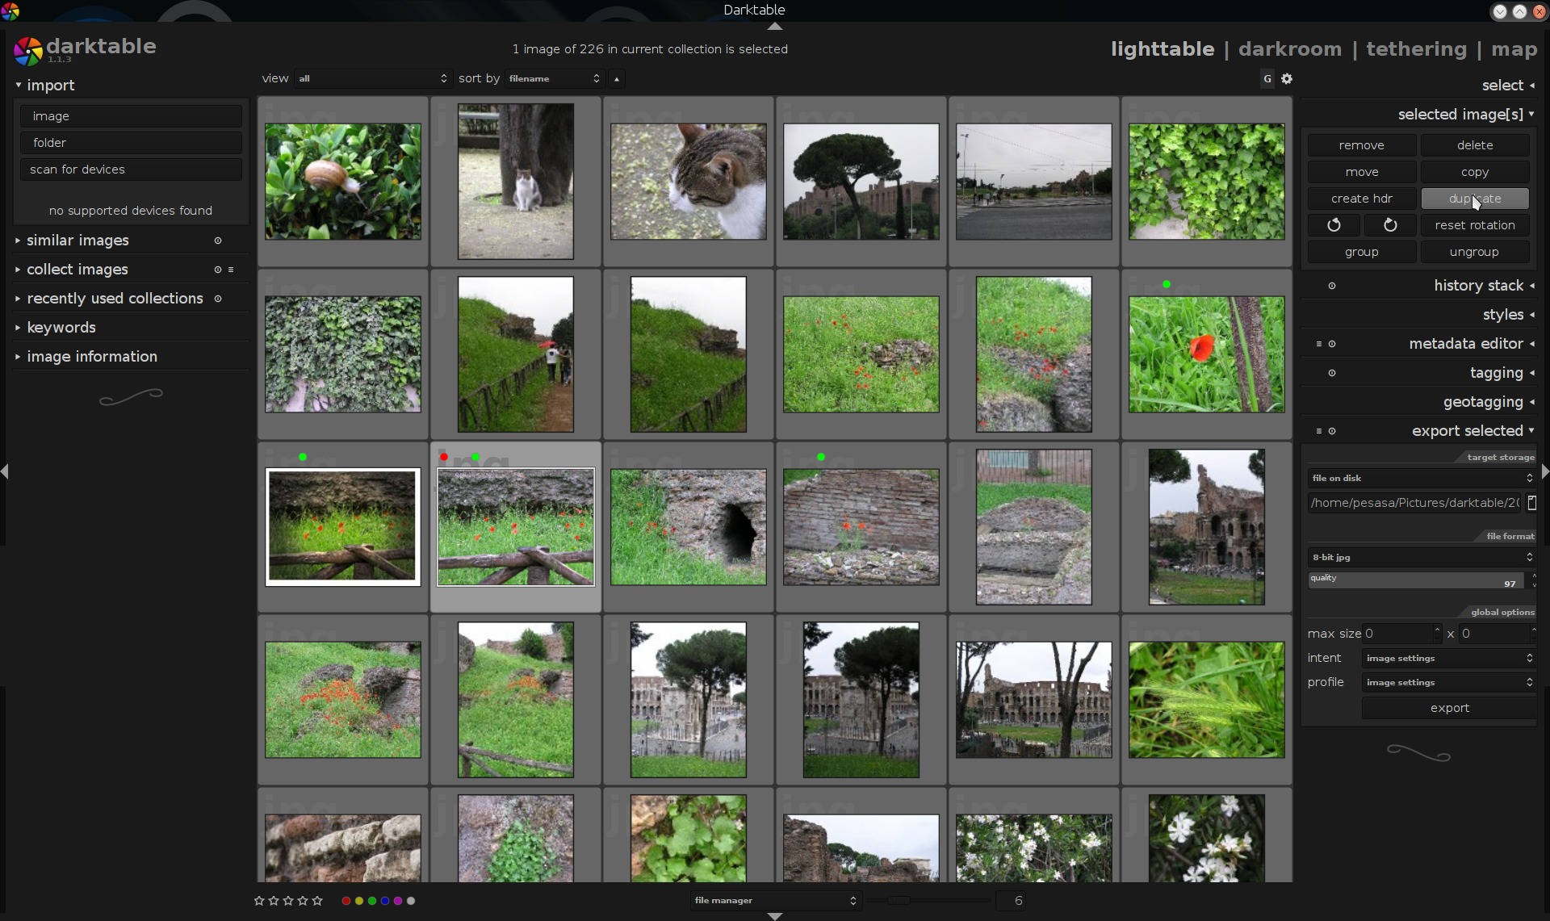Rotate selected image clockwise
1550x921 pixels.
point(1389,225)
